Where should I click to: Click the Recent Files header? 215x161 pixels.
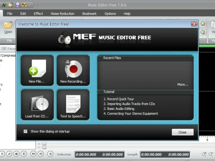point(112,58)
